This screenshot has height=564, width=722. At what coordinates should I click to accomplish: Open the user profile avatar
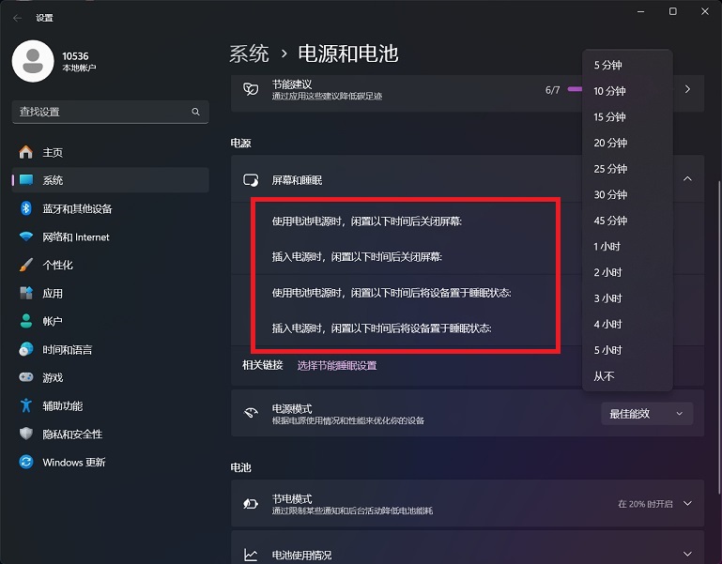33,61
